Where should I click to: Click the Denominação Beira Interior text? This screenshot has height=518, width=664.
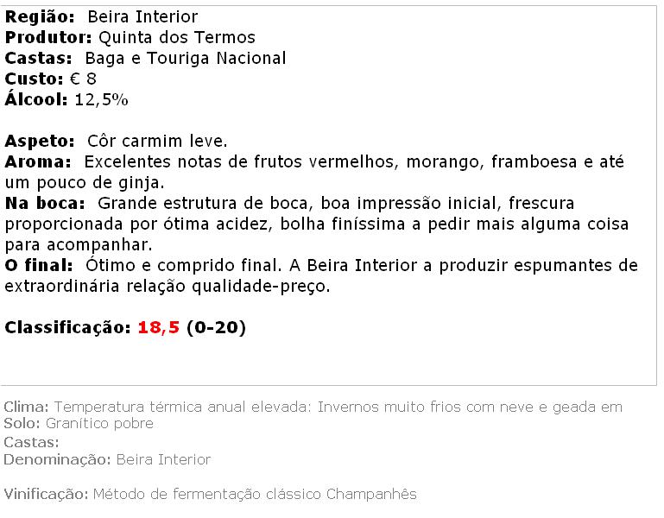(107, 459)
